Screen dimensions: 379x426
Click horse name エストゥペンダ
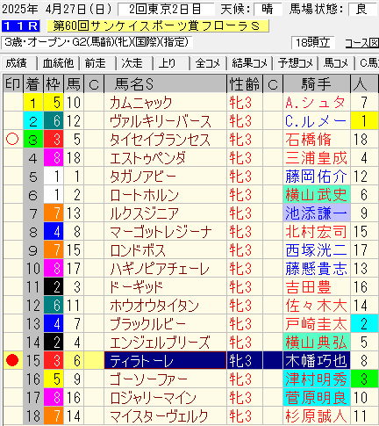coord(147,158)
